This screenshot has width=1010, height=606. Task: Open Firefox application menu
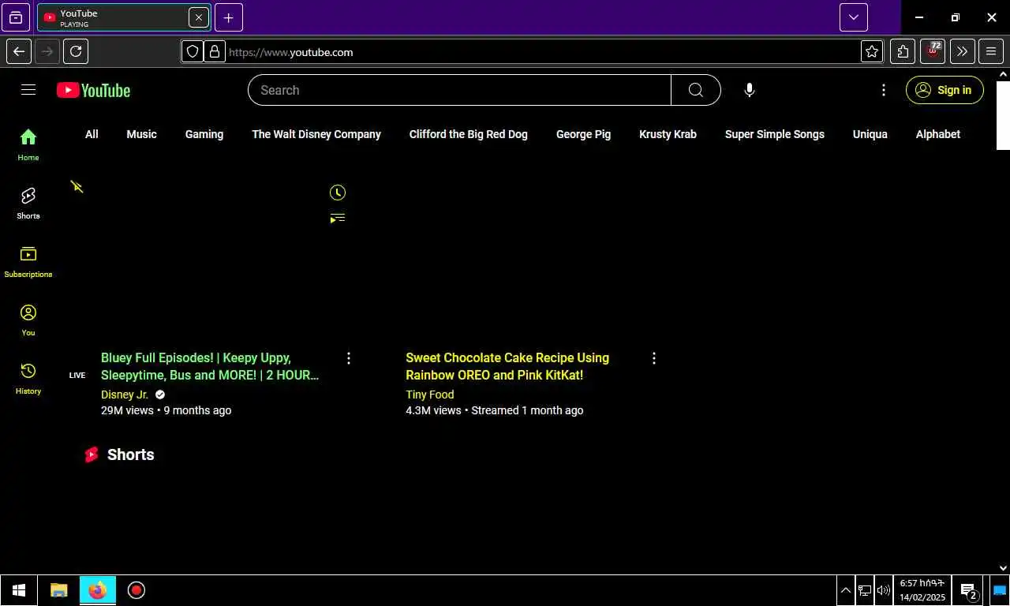pyautogui.click(x=991, y=51)
